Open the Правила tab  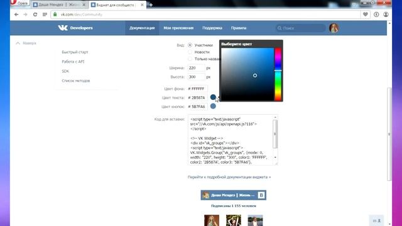[239, 28]
